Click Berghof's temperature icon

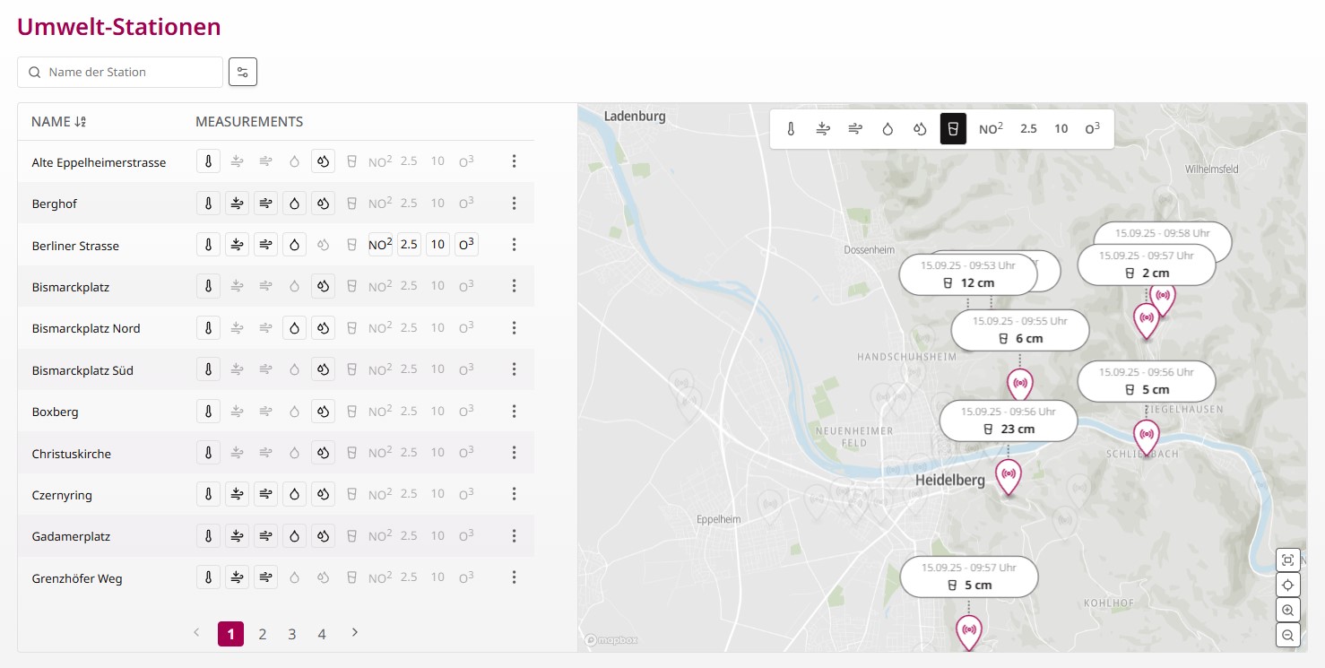208,204
